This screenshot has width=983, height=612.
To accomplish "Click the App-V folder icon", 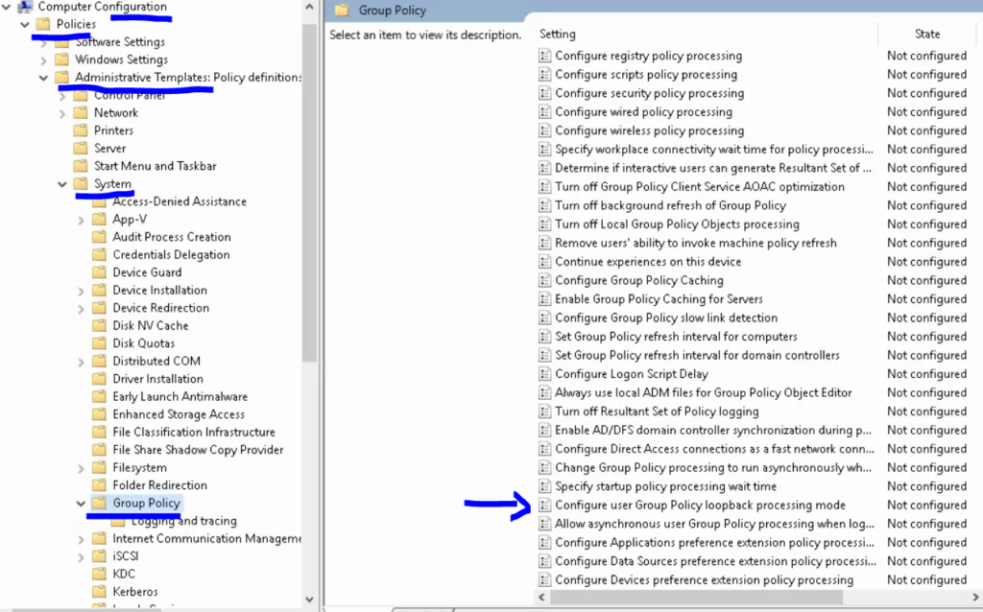I will click(x=99, y=220).
